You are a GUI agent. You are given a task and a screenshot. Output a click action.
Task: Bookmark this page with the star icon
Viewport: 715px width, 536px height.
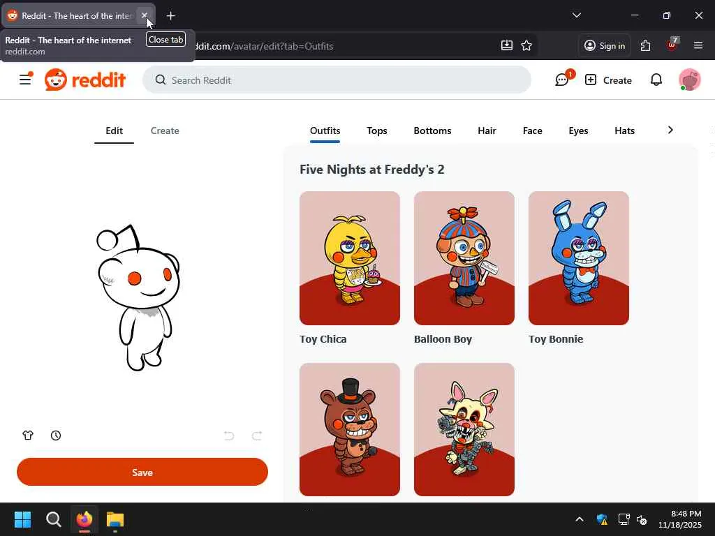click(526, 45)
